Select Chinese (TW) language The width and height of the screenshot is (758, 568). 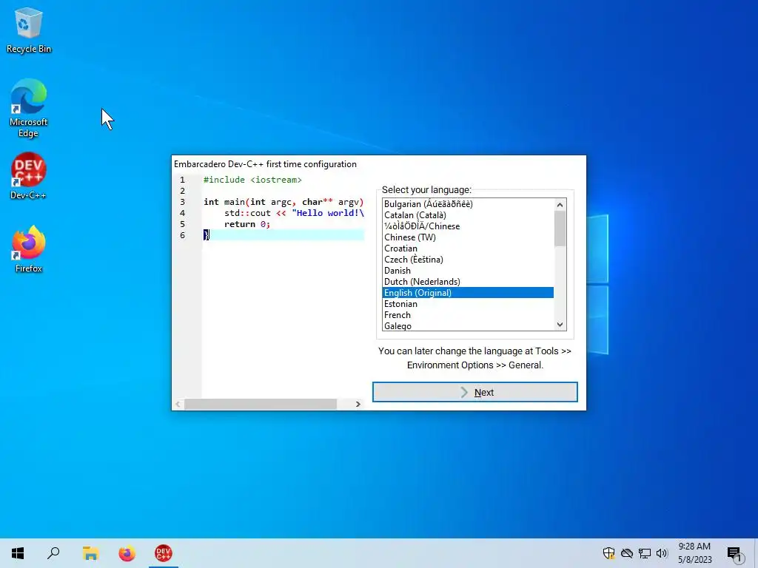(468, 237)
